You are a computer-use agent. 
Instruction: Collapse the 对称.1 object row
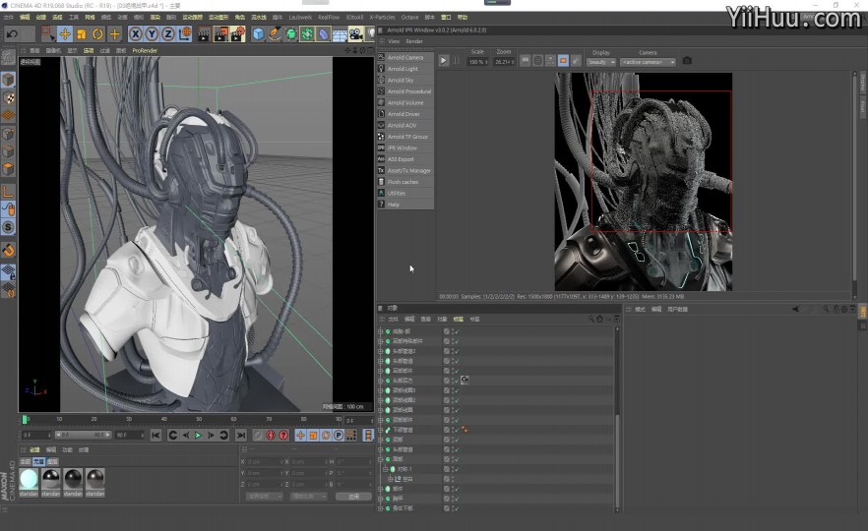coord(386,469)
